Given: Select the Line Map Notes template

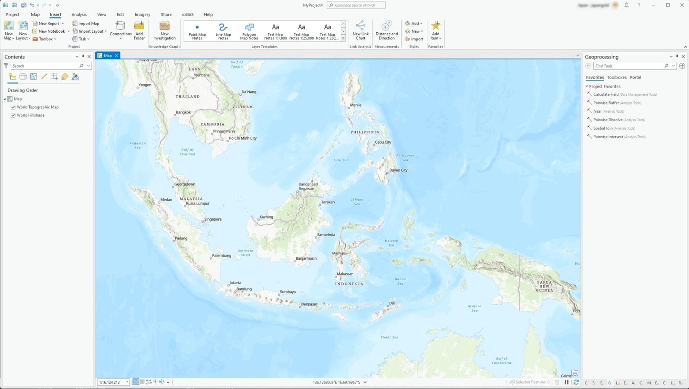Looking at the screenshot, I should pos(223,30).
